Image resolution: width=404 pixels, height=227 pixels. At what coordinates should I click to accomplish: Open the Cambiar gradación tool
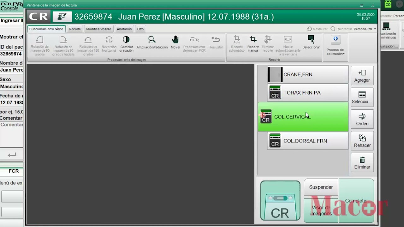[126, 44]
